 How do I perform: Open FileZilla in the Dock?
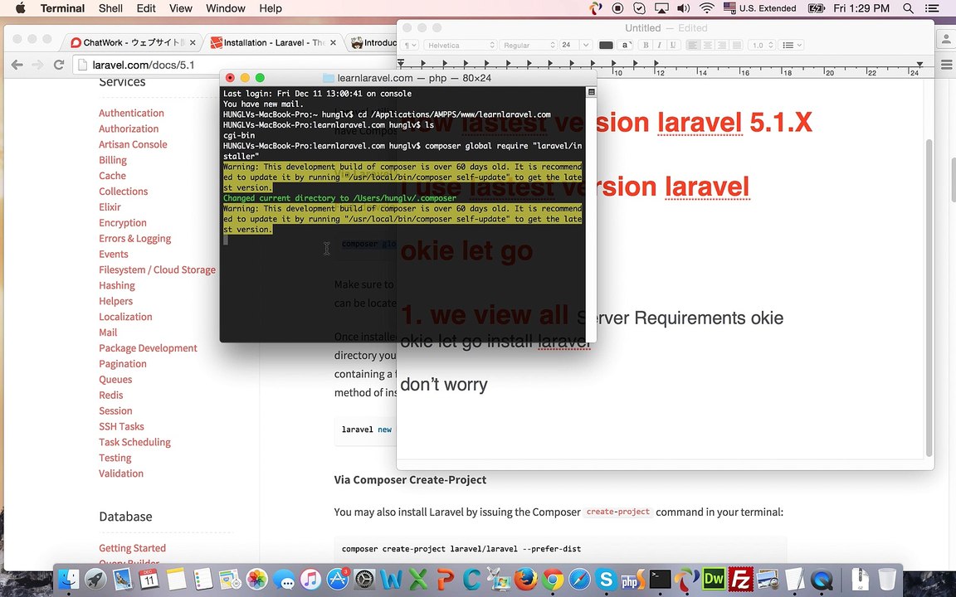741,579
